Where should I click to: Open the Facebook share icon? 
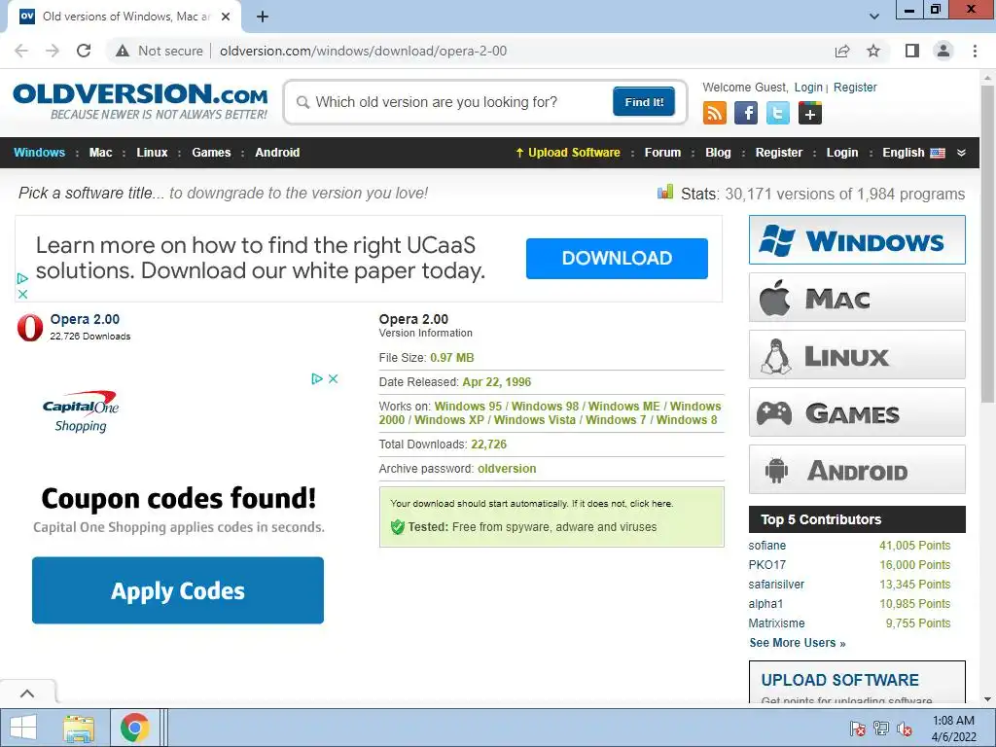pos(746,113)
